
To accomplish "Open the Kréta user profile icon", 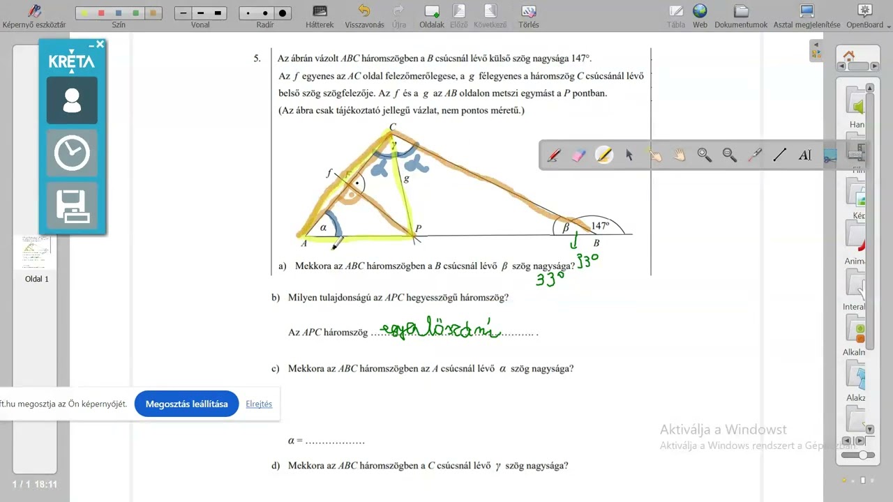I will click(x=72, y=100).
